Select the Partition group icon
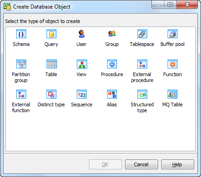Viewport: 201px width, 177px height. point(21,64)
